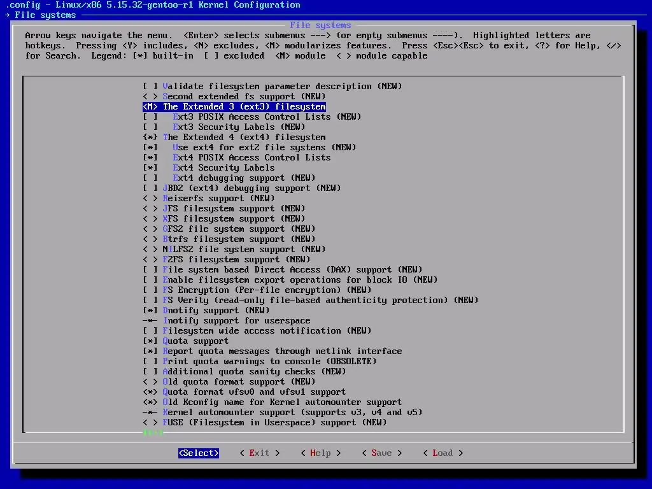Select Old Kconfig name for Kernel automounter
The width and height of the screenshot is (652, 489).
[273, 402]
